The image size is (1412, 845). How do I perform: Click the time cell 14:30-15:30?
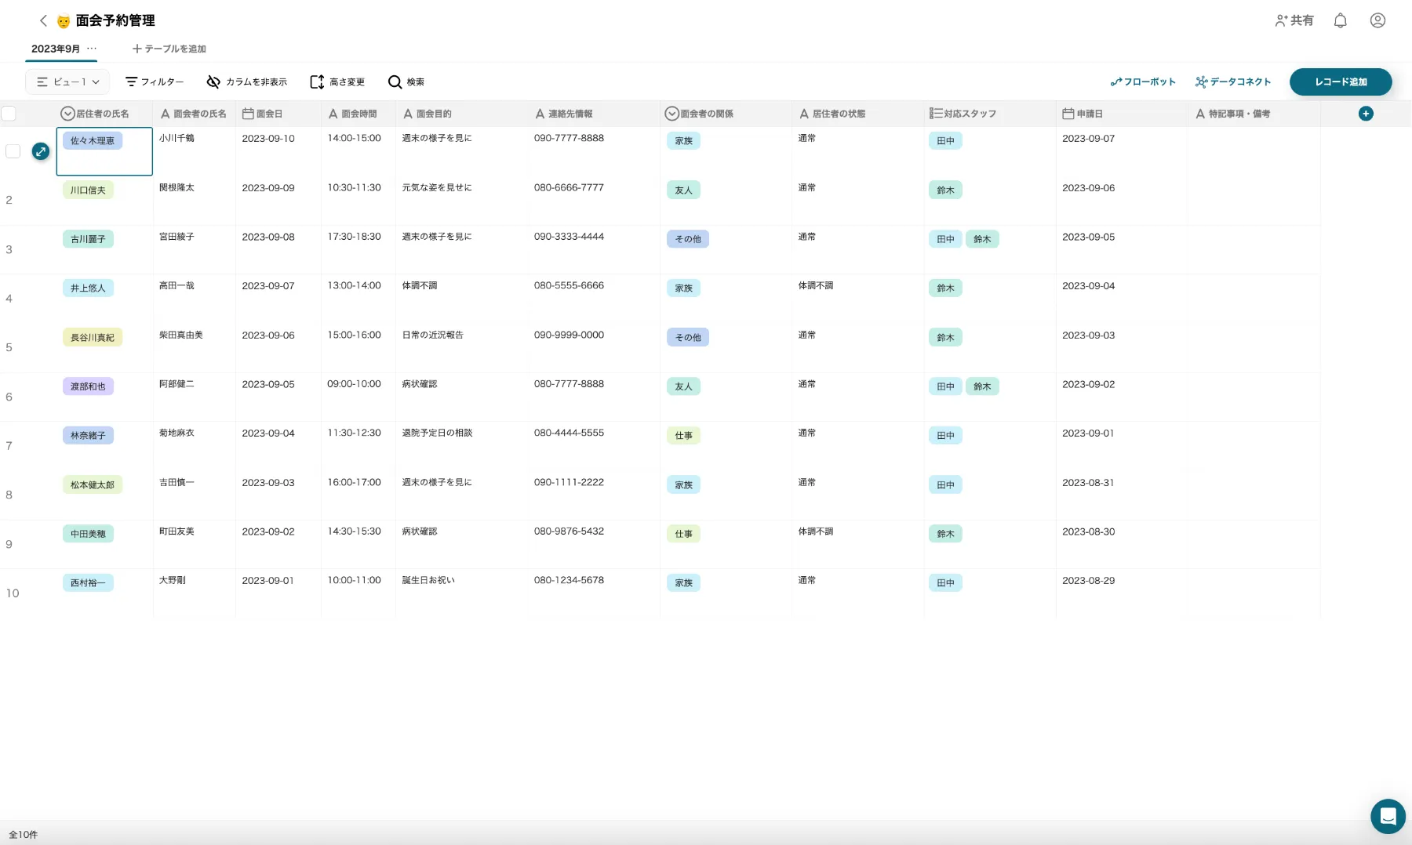(354, 531)
